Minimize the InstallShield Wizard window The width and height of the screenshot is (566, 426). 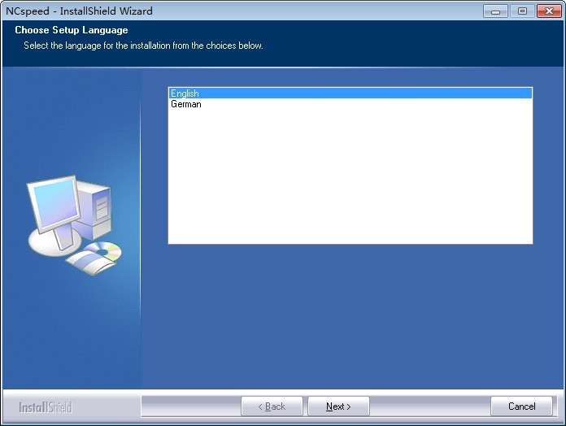[x=495, y=11]
